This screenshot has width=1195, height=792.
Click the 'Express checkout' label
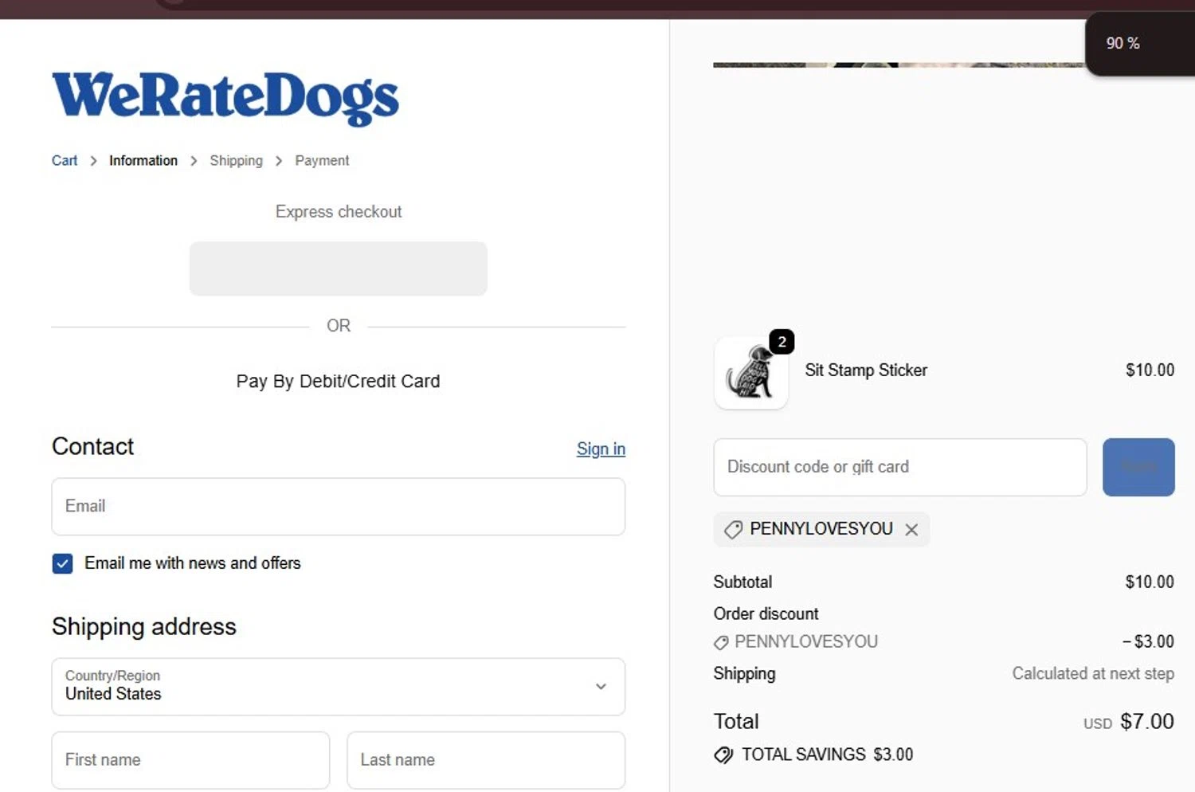pyautogui.click(x=338, y=211)
